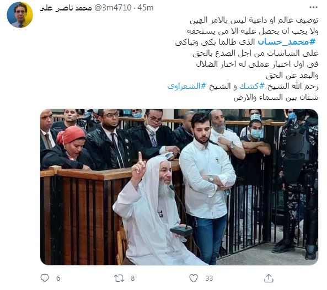327x290 pixels.
Task: Open the share upload icon
Action: pos(269,278)
